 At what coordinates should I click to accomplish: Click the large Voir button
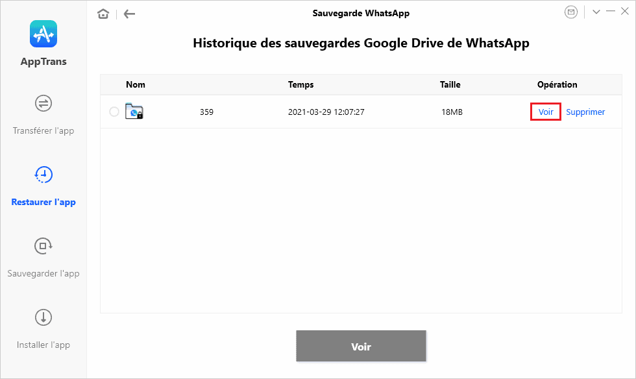(x=361, y=346)
